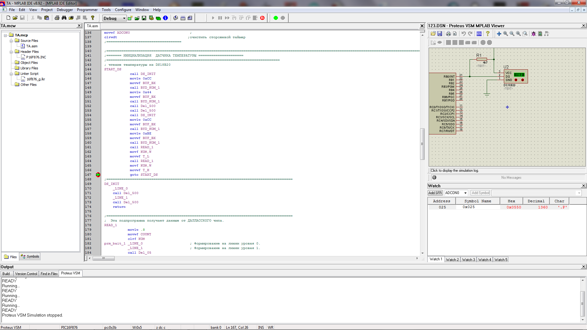Zoom to selected area in viewer
Screen dimensions: 587x330
pyautogui.click(x=525, y=34)
